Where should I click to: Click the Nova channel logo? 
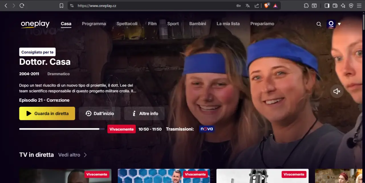207,129
